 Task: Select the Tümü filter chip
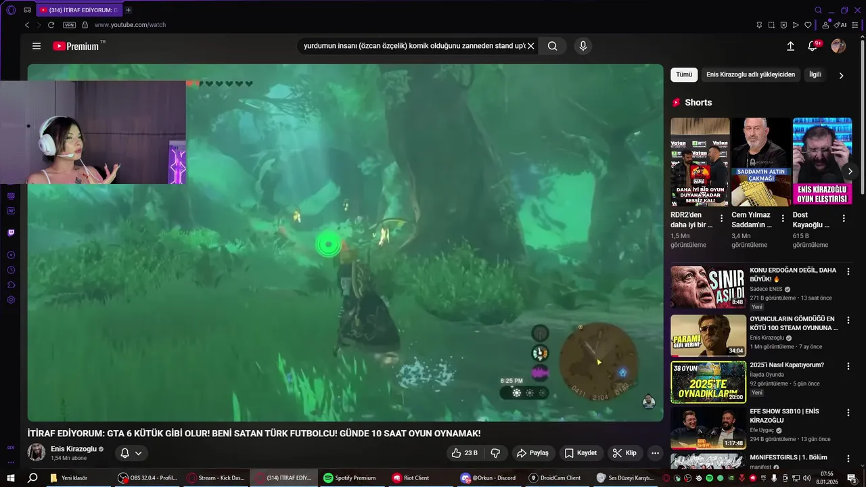[684, 74]
